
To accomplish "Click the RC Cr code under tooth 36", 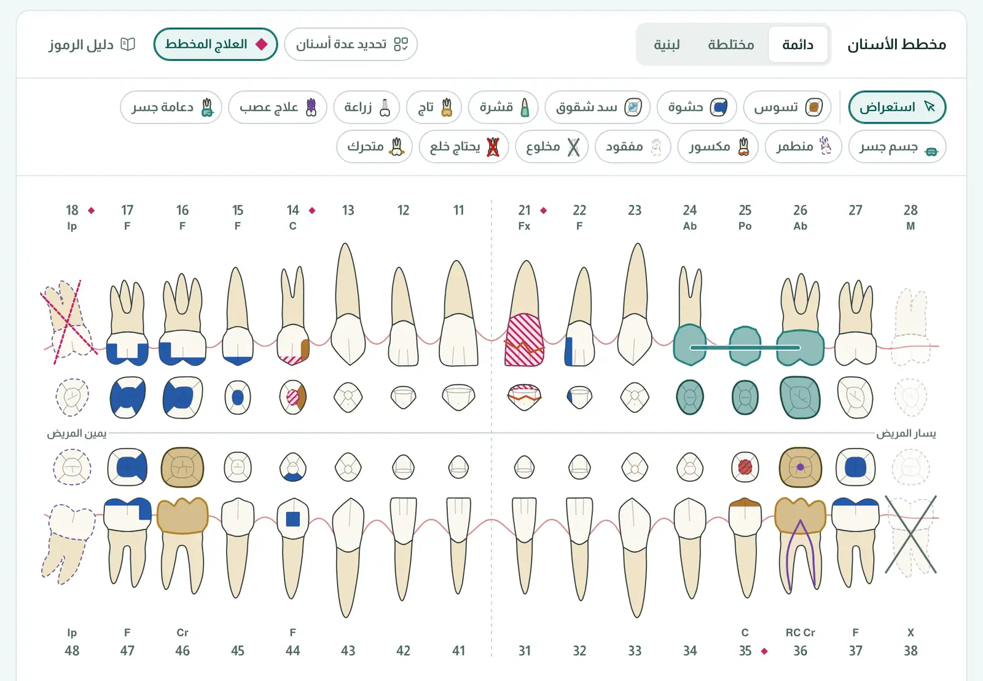I will 800,632.
